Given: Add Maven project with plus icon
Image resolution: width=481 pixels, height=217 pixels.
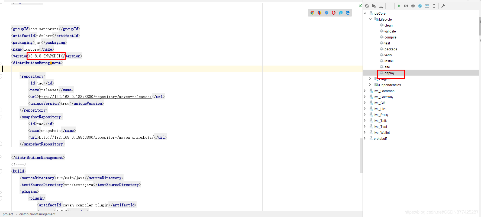Looking at the screenshot, I should point(390,6).
